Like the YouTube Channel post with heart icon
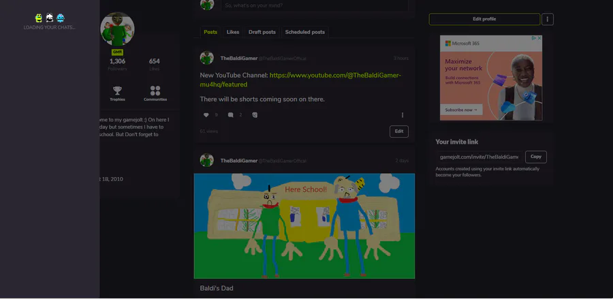The width and height of the screenshot is (613, 299). 206,115
